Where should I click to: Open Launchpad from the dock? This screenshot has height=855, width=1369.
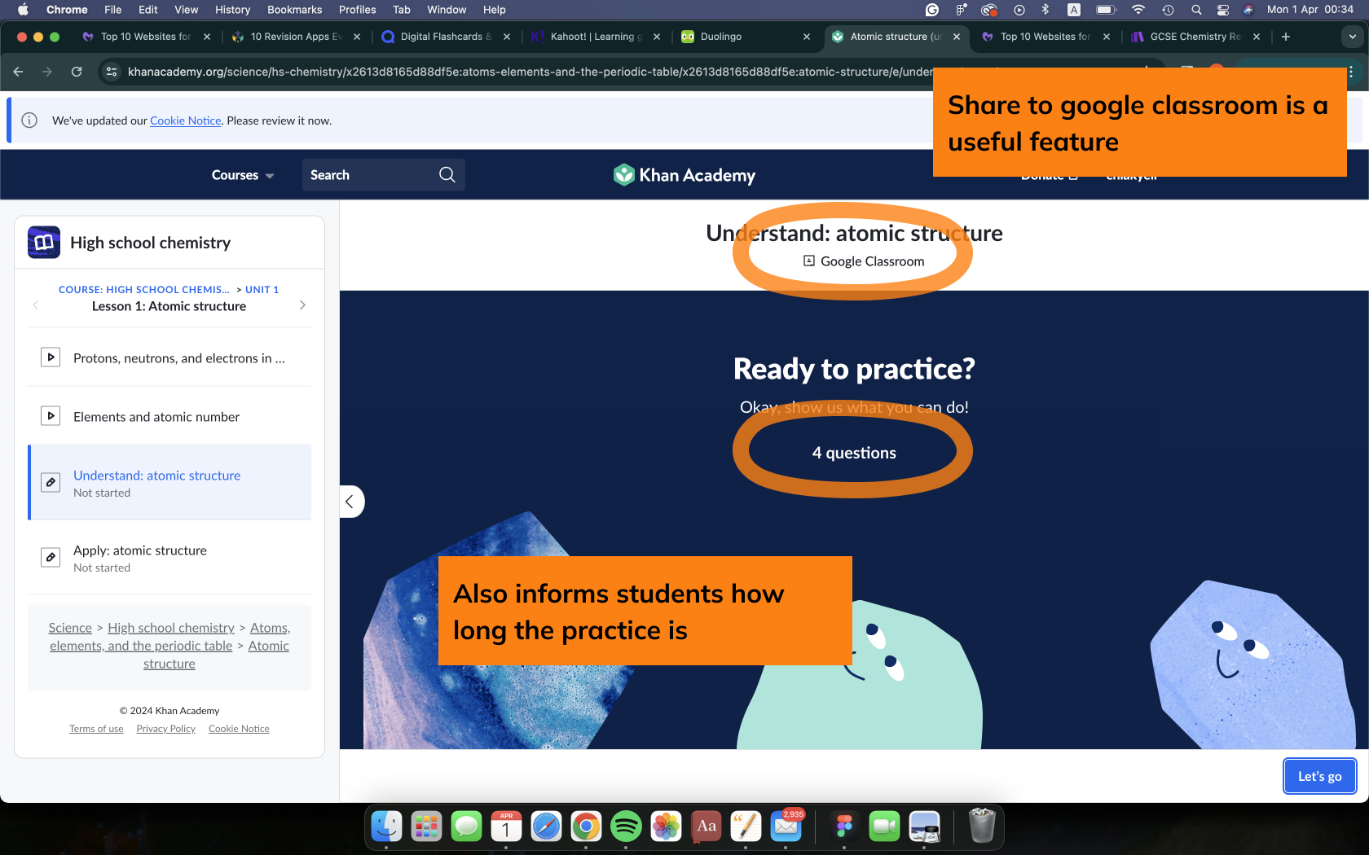[x=426, y=826]
